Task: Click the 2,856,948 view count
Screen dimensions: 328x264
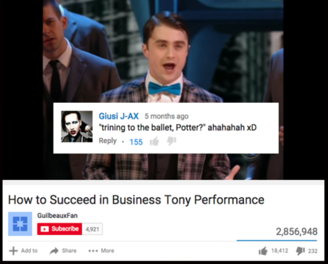Action: pos(297,232)
